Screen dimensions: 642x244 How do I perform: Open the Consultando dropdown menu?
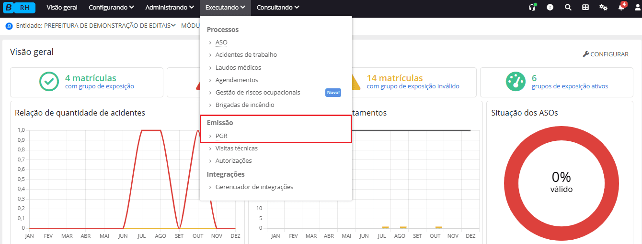tap(278, 8)
